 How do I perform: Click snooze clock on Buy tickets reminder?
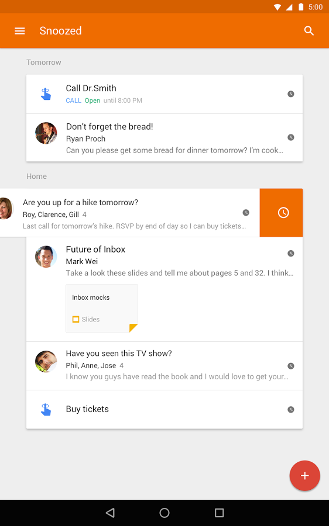[x=291, y=409]
